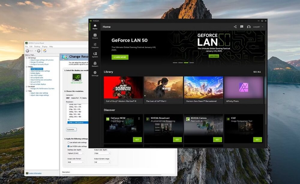
Task: Collapse Display tree node
Action: click(27, 67)
